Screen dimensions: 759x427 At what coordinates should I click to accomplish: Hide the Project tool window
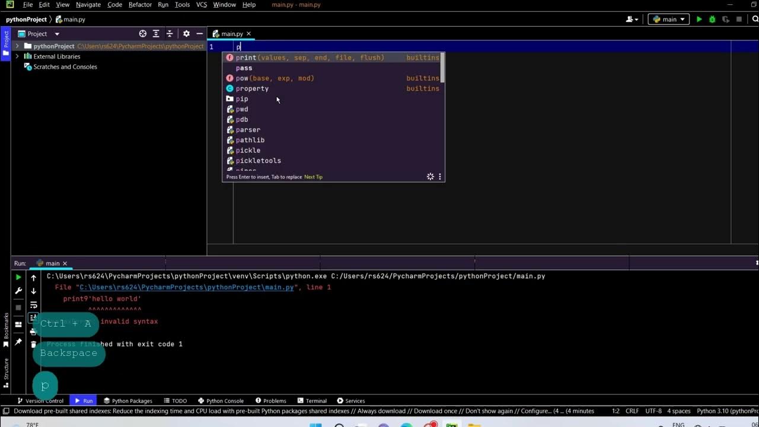[199, 34]
